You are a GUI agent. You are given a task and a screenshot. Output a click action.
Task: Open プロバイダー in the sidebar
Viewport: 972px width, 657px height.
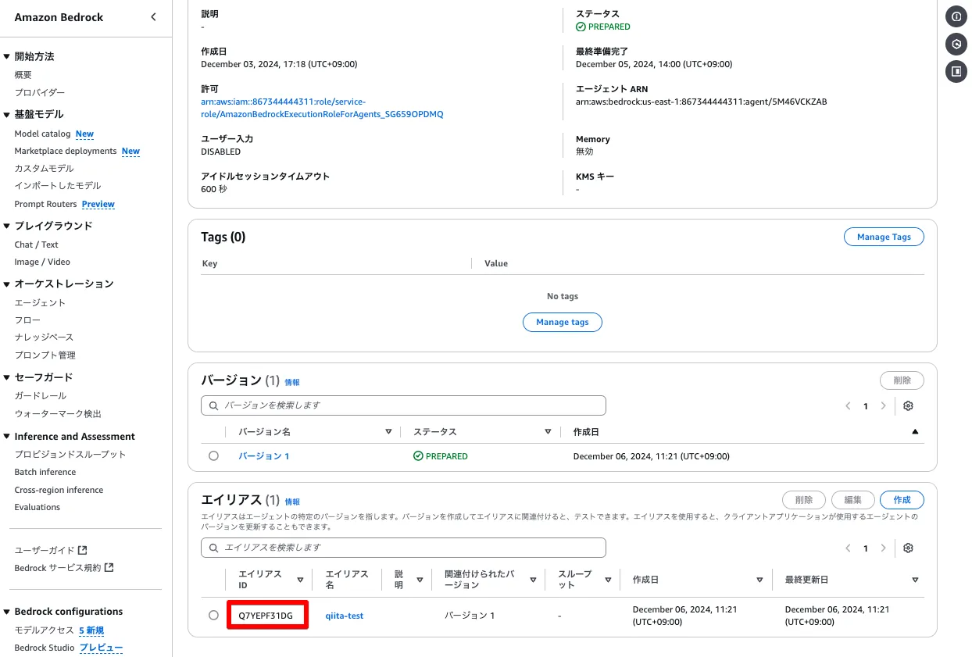(x=40, y=92)
